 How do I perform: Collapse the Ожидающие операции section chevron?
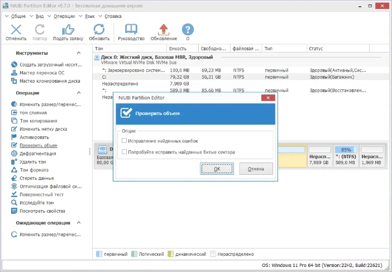pyautogui.click(x=79, y=222)
